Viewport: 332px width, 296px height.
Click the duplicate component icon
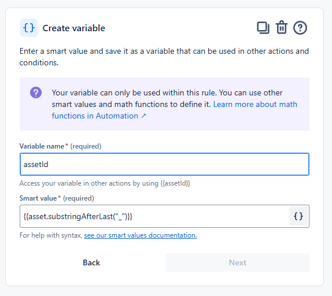[x=263, y=28]
